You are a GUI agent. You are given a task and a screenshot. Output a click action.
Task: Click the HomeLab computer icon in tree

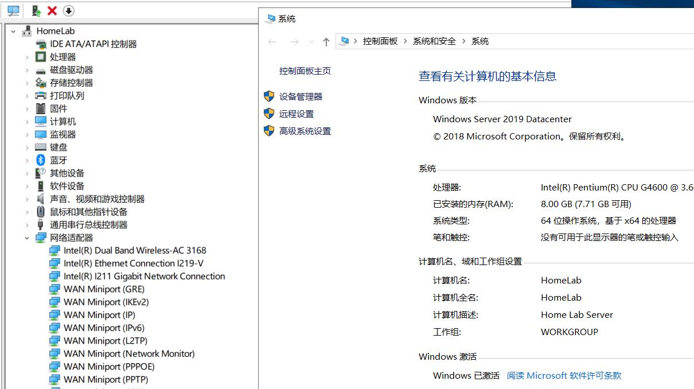click(27, 31)
